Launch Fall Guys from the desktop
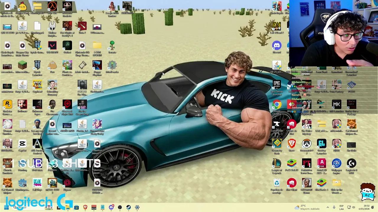Image resolution: width=378 pixels, height=212 pixels. (x=37, y=185)
